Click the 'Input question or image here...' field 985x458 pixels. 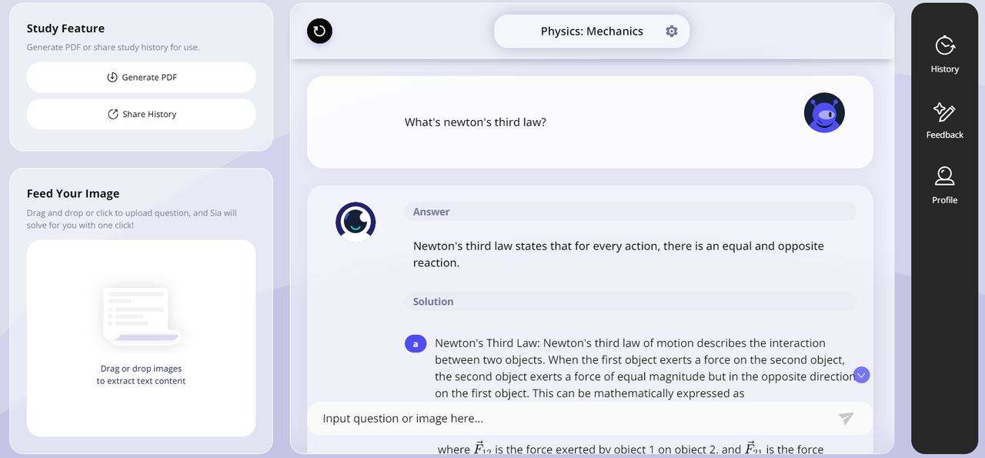point(590,418)
